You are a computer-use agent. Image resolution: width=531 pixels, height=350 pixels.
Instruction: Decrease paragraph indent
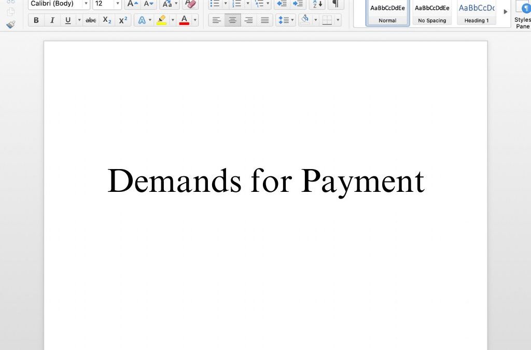(282, 4)
